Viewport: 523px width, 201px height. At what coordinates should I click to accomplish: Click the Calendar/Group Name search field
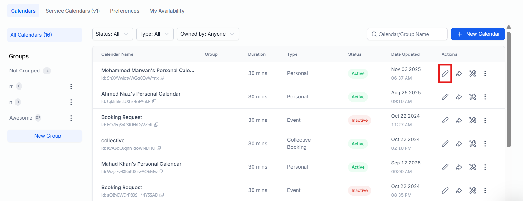pyautogui.click(x=407, y=34)
